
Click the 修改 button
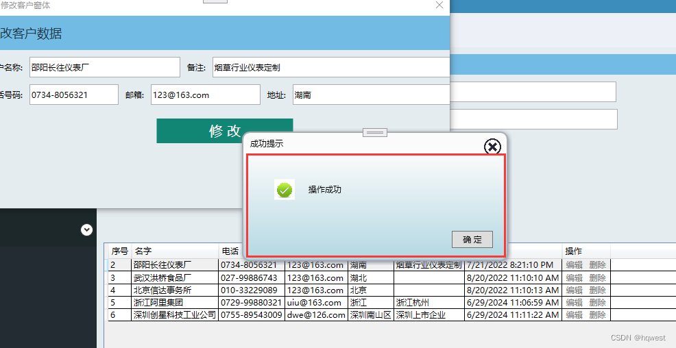tap(225, 131)
